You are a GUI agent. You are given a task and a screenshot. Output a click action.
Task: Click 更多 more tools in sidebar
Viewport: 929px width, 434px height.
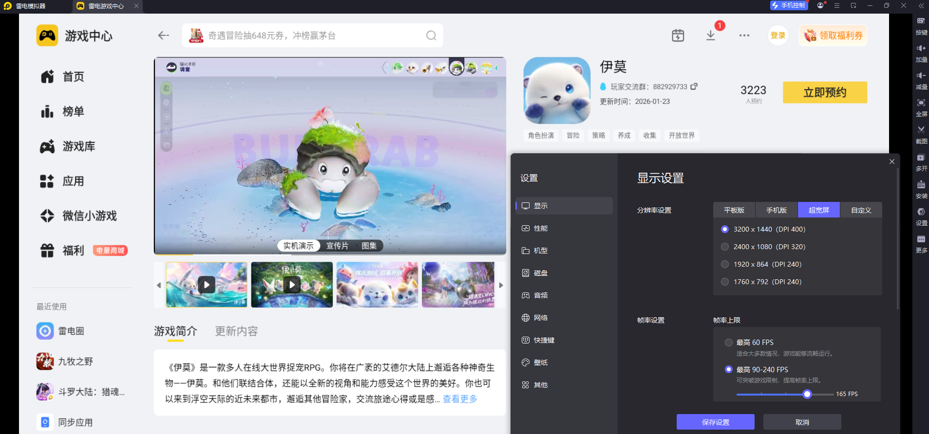921,244
